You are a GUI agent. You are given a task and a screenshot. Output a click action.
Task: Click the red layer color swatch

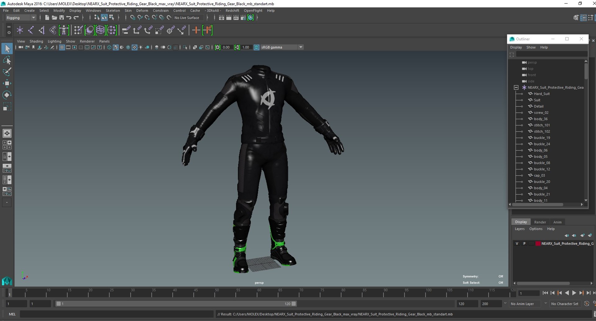click(538, 244)
